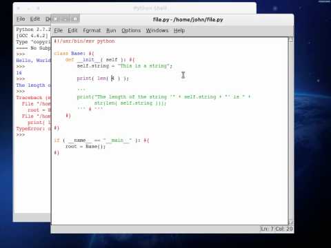Click the last '>>>' prompt in Python Shell

point(21,135)
